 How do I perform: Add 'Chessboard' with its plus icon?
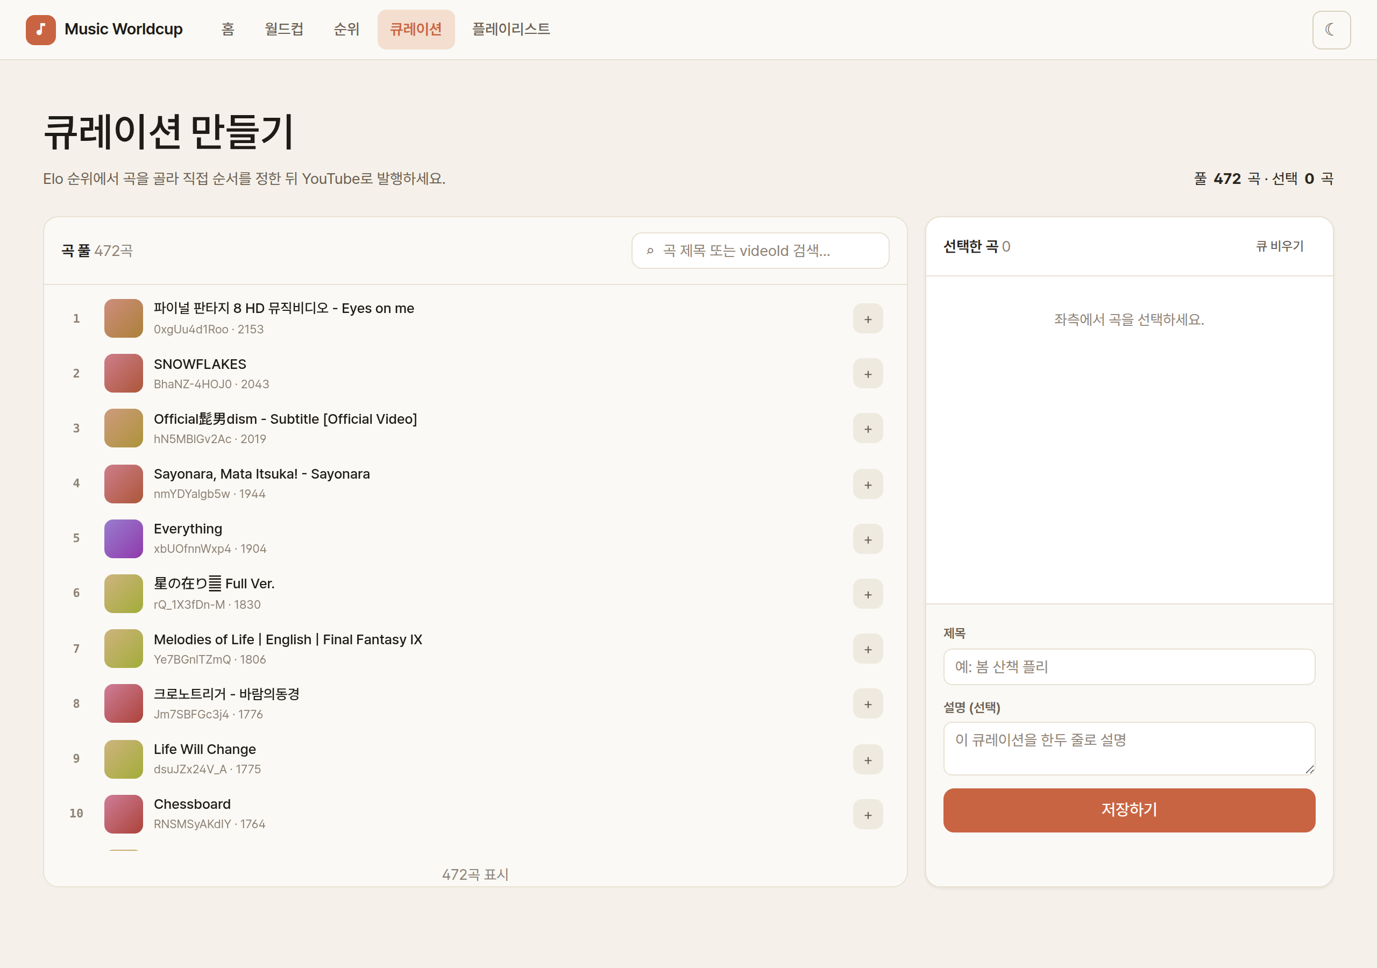click(x=867, y=814)
